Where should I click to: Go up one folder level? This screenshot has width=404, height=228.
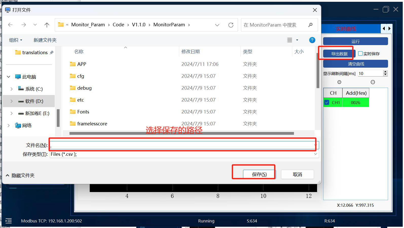point(47,25)
